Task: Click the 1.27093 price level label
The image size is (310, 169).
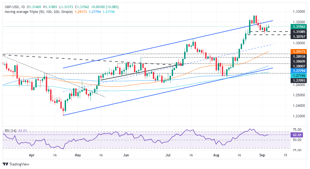Action: coord(299,81)
